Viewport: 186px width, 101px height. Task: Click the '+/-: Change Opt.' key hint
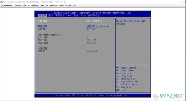click(x=125, y=76)
